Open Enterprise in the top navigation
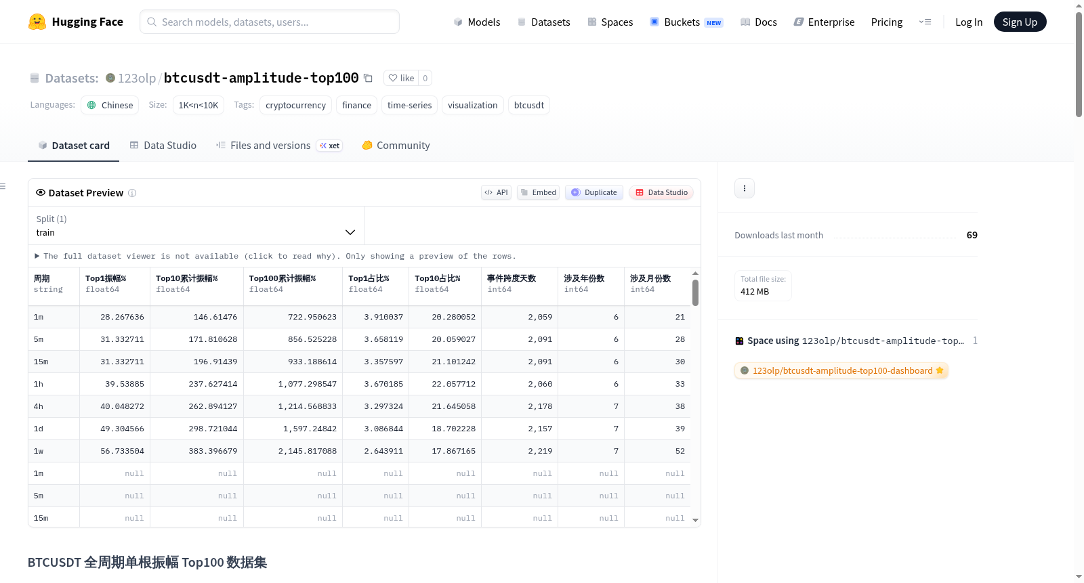This screenshot has height=583, width=1084. pos(825,22)
